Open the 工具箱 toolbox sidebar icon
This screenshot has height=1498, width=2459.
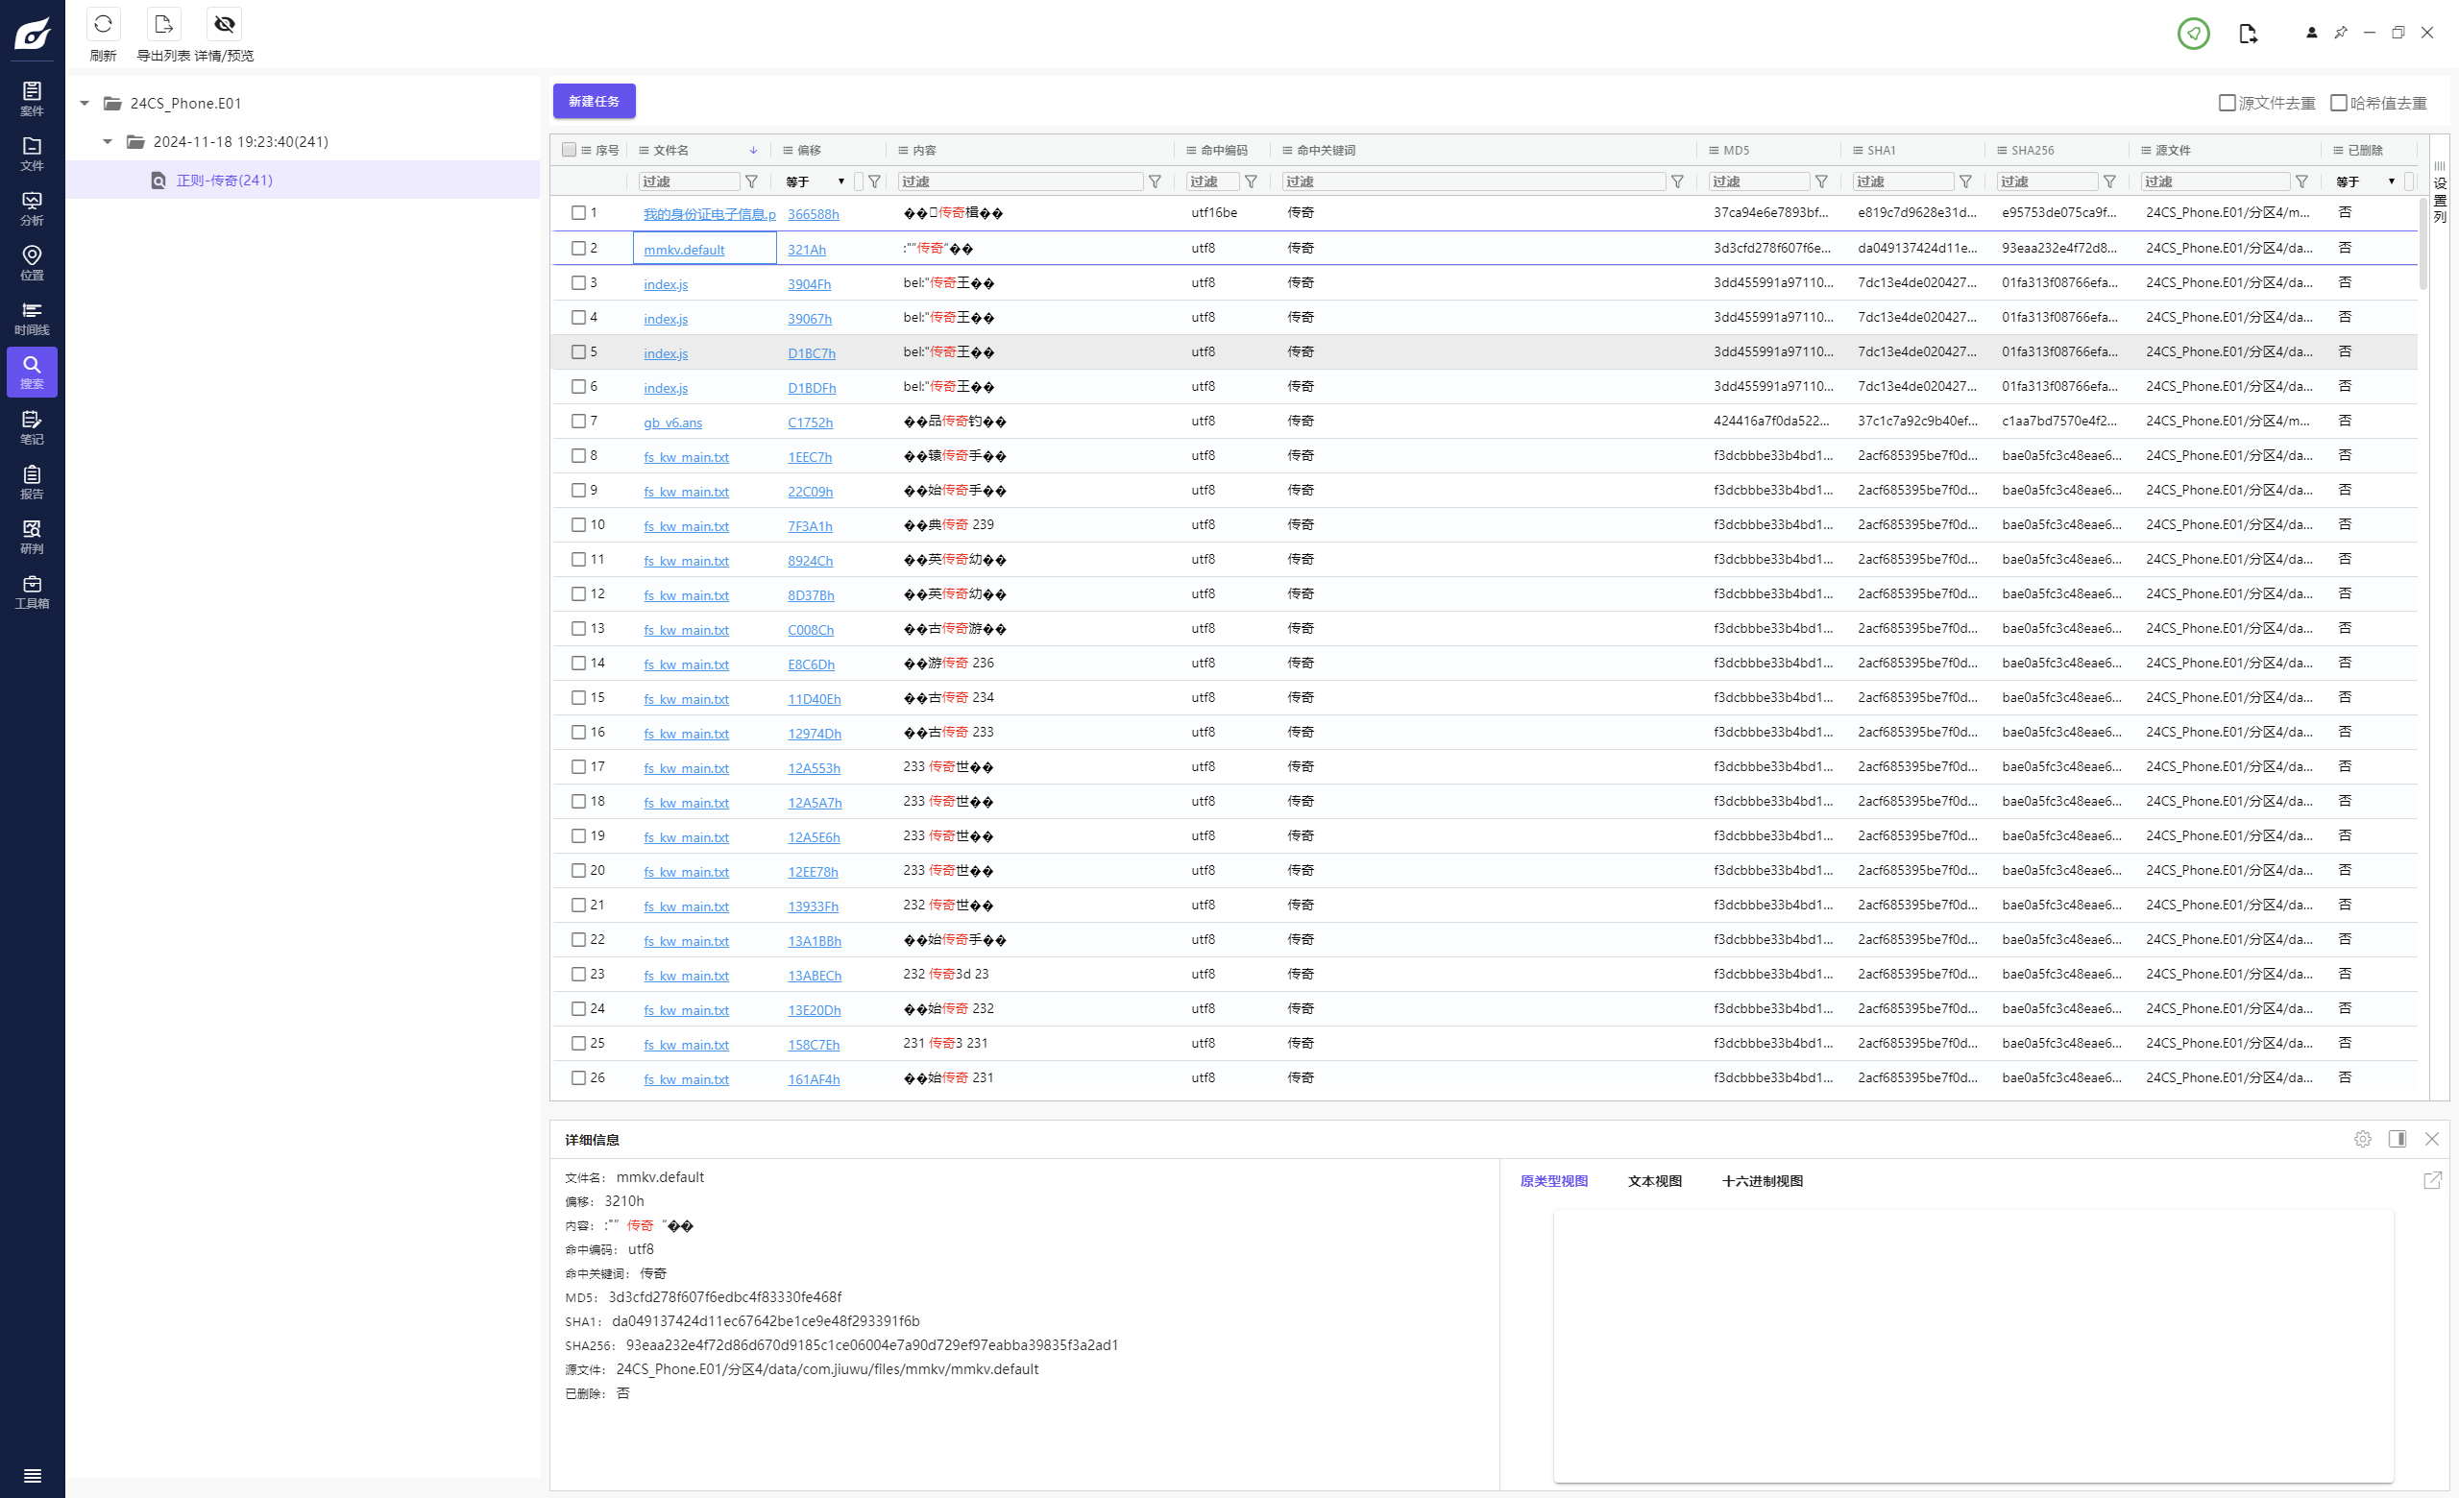32,592
